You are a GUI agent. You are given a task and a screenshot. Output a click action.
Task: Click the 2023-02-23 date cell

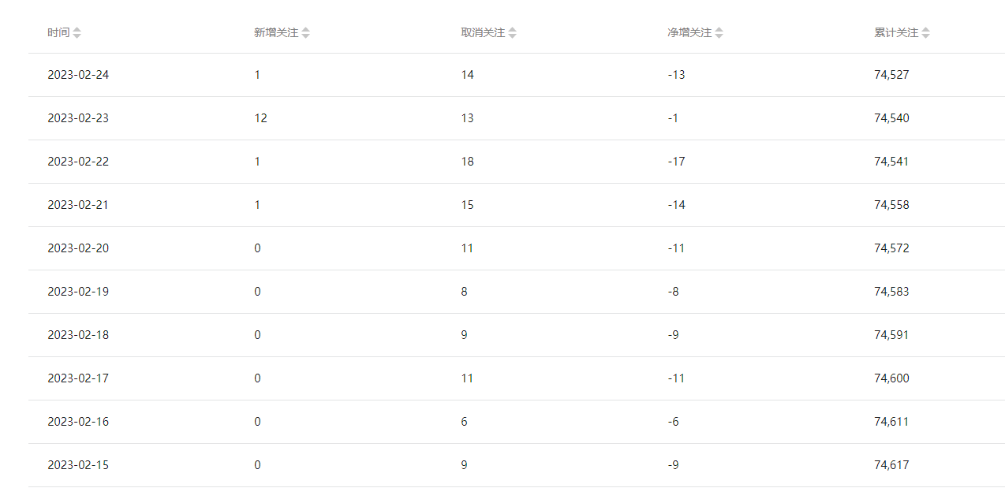[x=78, y=118]
